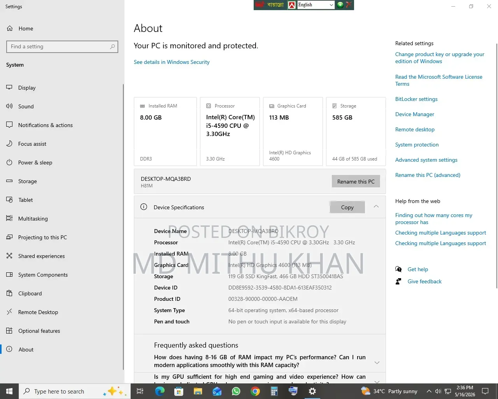Click the red X on Bijoy bar
This screenshot has height=399, width=498.
[x=349, y=5]
